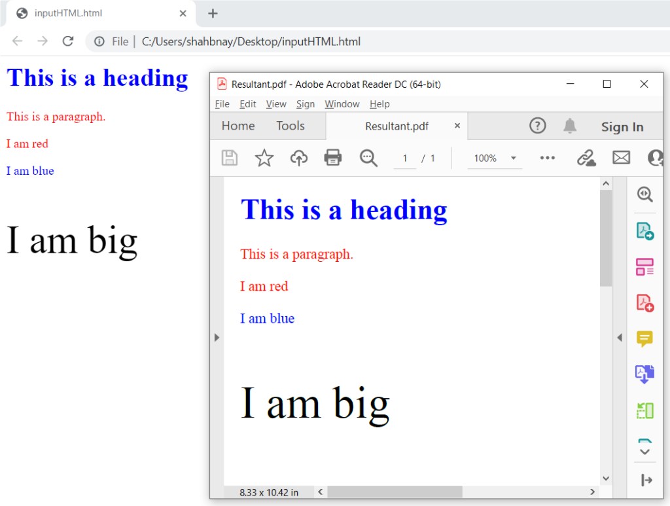Open the Comment tool in the right pane
Screen dimensions: 670x506
click(644, 338)
